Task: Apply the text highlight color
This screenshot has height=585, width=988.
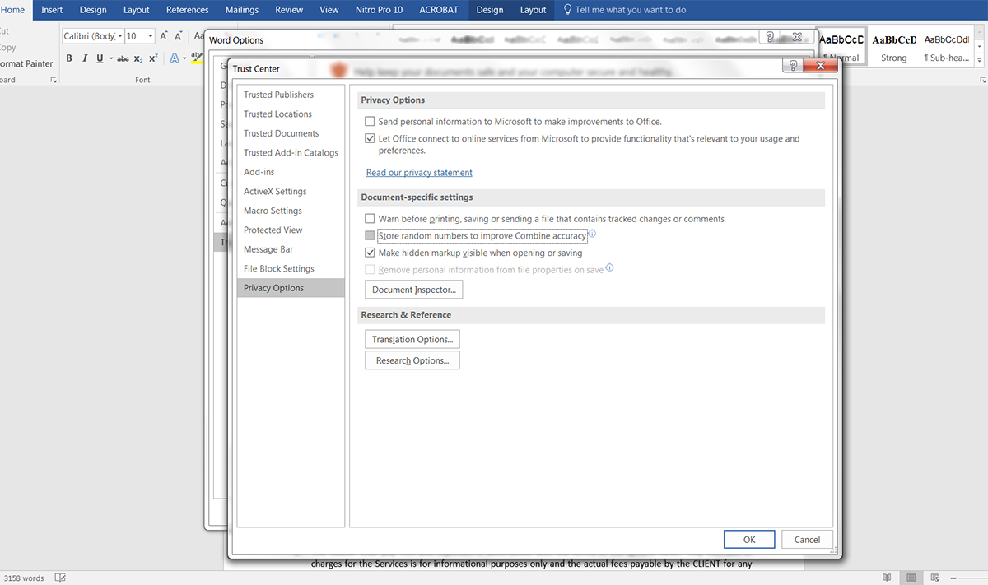Action: coord(196,58)
